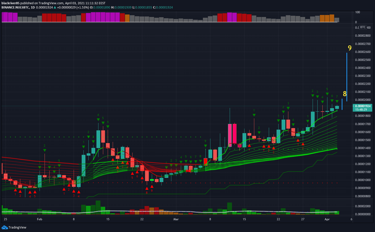Viewport: 375px width, 232px height.
Task: Click the 100 label on top indicator scale
Action: click(357, 12)
